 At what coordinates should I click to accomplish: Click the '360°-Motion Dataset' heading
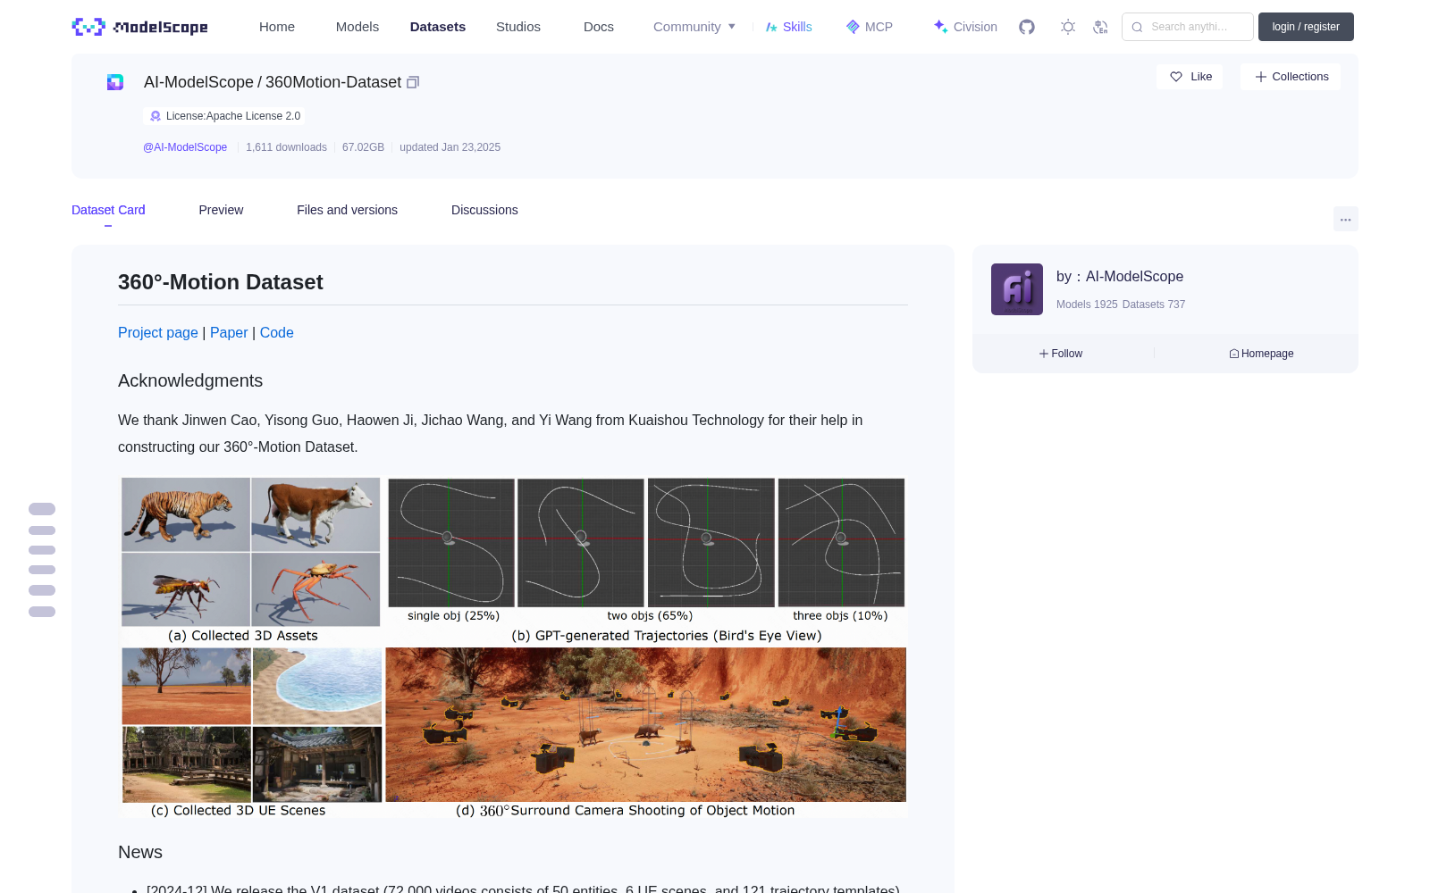(221, 282)
